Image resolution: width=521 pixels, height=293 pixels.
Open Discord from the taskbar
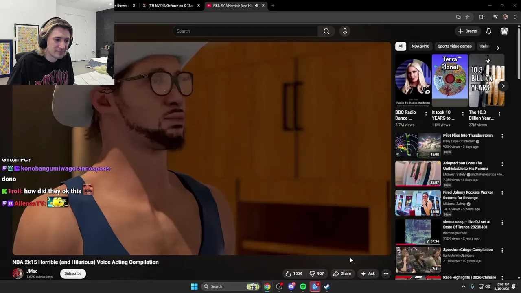(291, 286)
